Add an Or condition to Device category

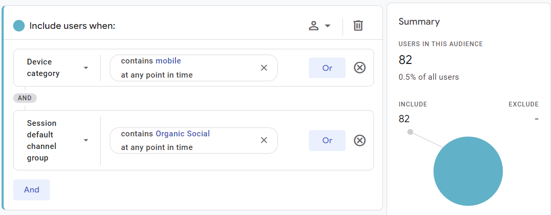[x=327, y=68]
